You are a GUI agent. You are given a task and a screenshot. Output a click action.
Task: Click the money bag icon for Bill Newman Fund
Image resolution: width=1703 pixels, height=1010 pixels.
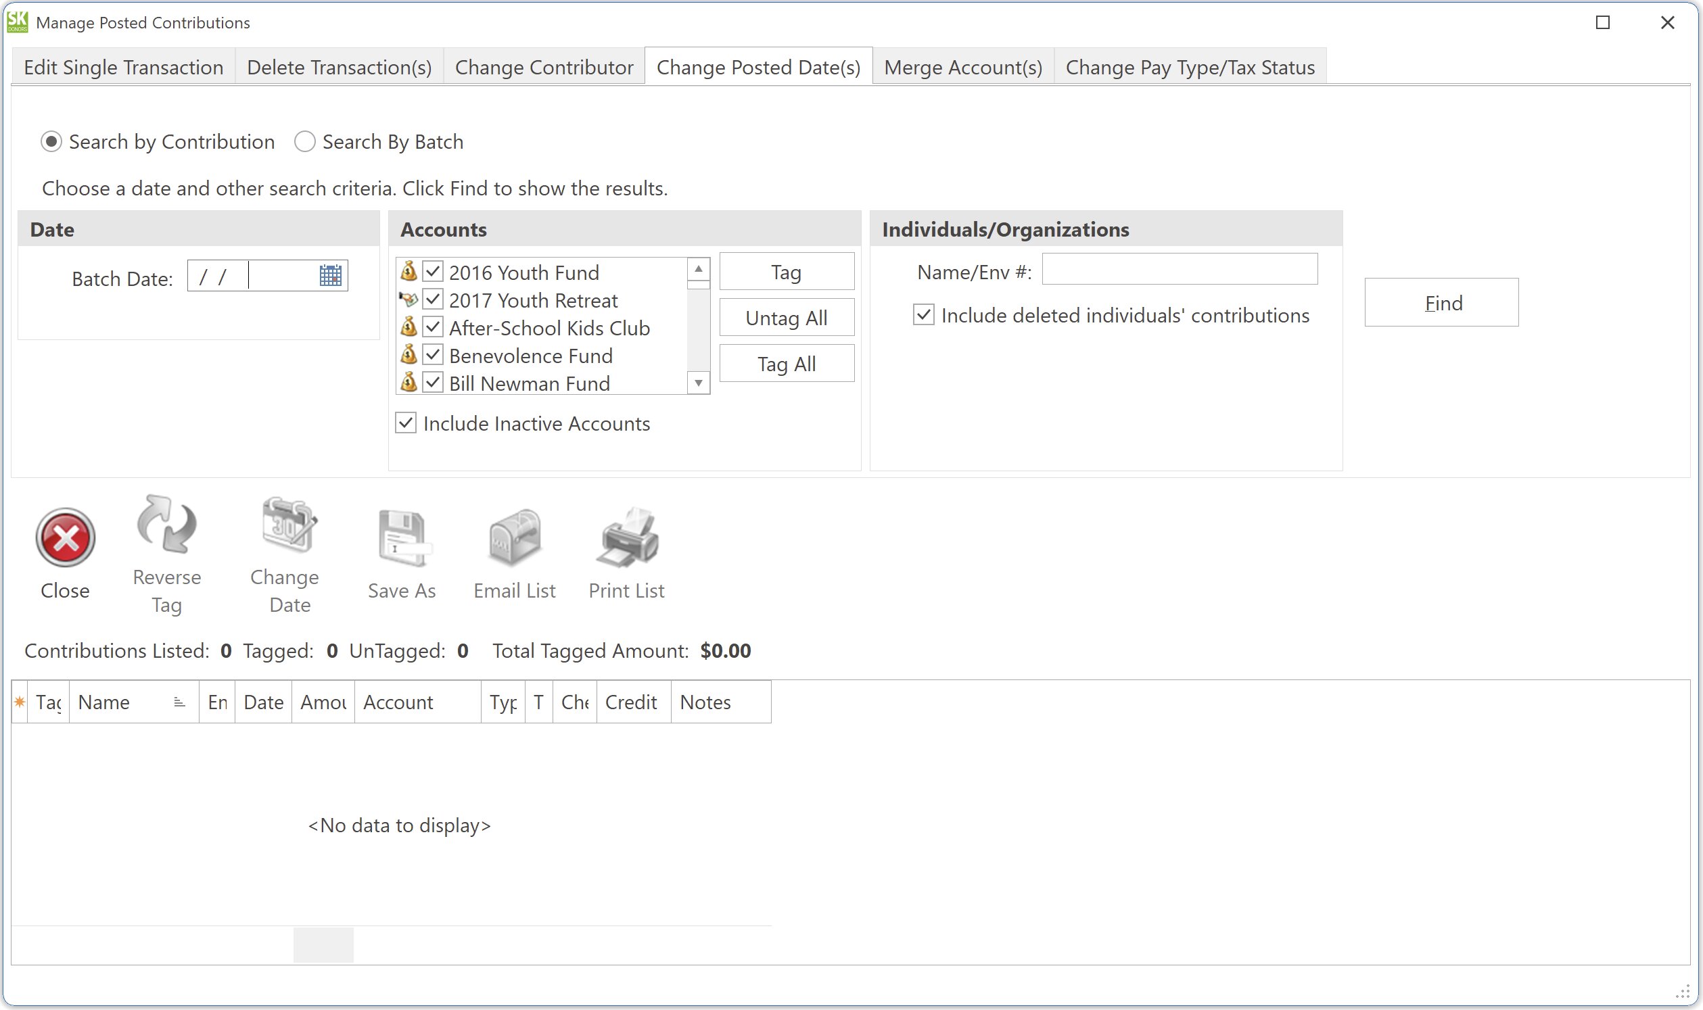(409, 382)
